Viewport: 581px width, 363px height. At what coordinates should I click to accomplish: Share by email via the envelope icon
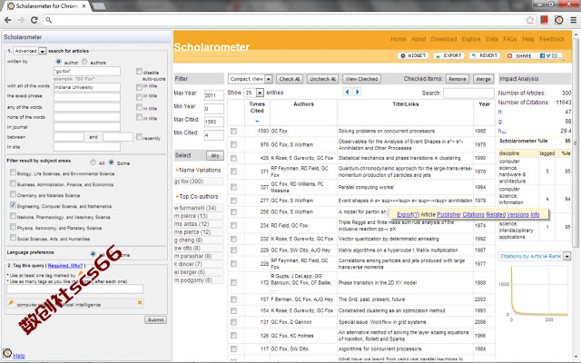555,56
